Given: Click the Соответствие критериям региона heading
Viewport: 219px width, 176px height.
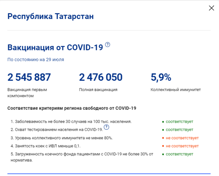Looking at the screenshot, I should (x=72, y=108).
